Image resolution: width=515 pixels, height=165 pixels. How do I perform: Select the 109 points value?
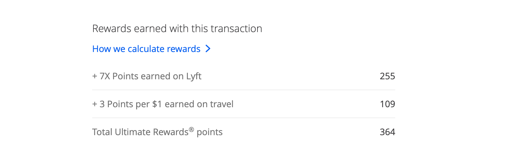[388, 104]
